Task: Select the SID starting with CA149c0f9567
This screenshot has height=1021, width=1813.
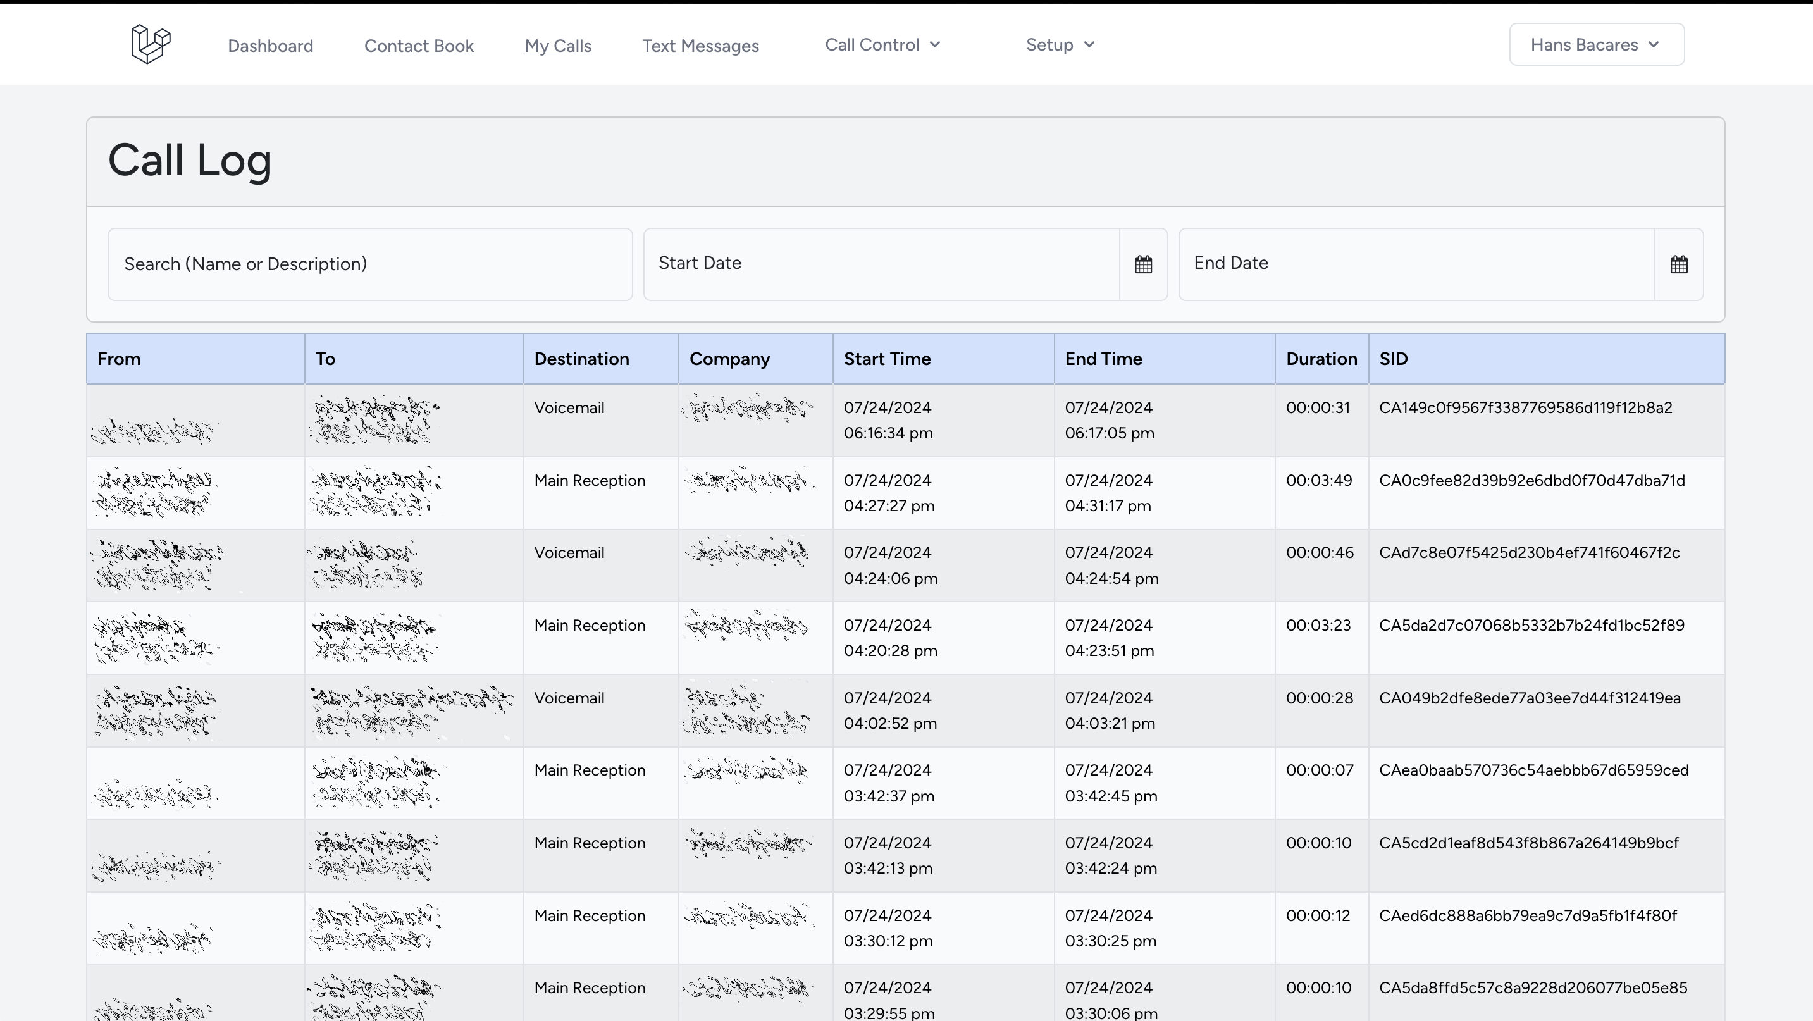Action: [1525, 408]
